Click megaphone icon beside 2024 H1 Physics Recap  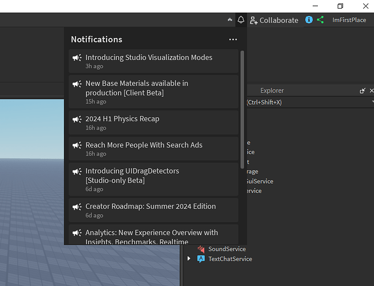(77, 119)
